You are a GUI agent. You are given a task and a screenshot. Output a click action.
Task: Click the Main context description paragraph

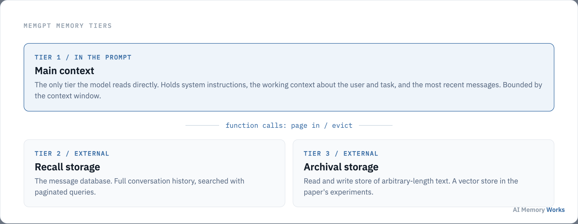[288, 90]
